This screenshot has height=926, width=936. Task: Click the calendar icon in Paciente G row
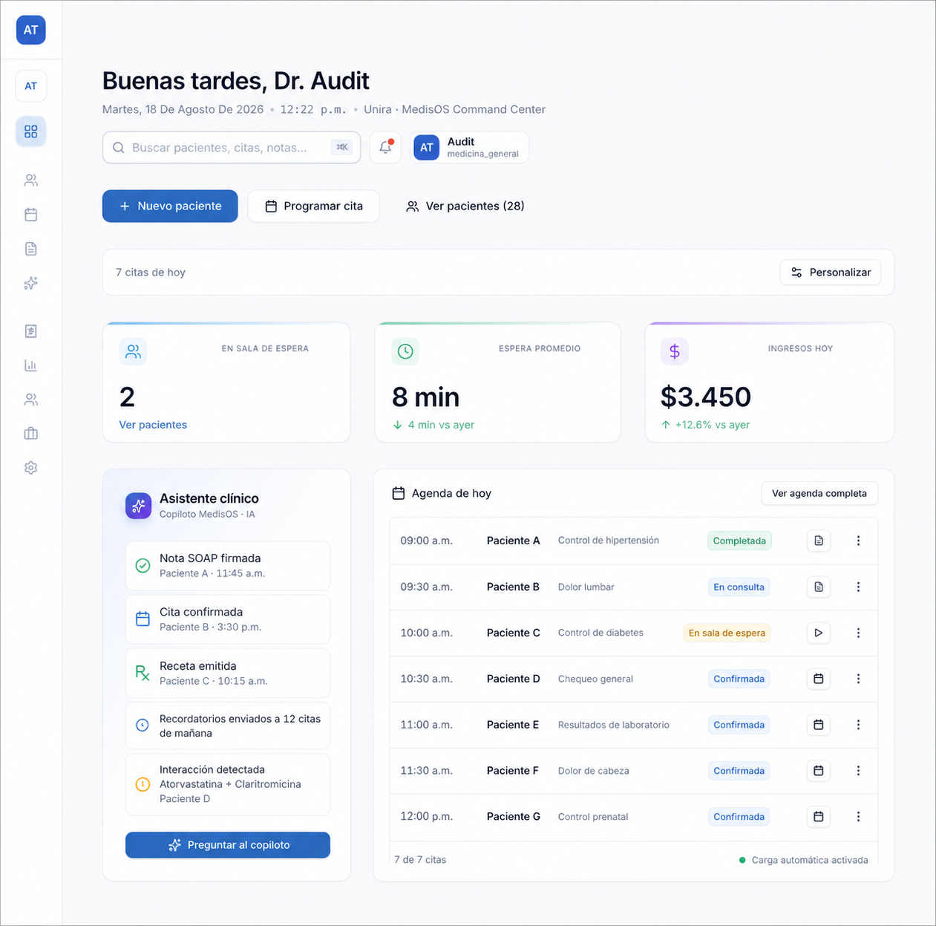coord(818,817)
